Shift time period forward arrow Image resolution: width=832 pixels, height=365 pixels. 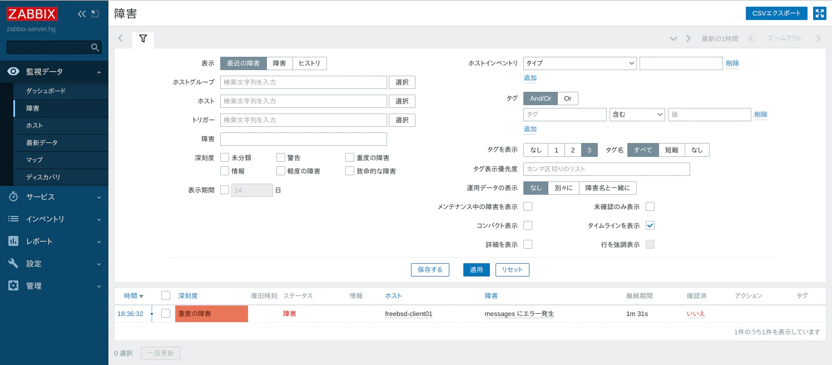818,38
